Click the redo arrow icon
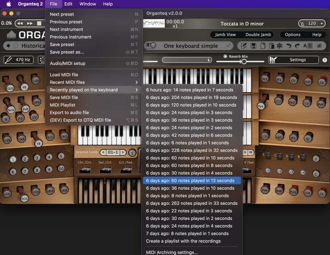The width and height of the screenshot is (330, 255). click(x=297, y=46)
